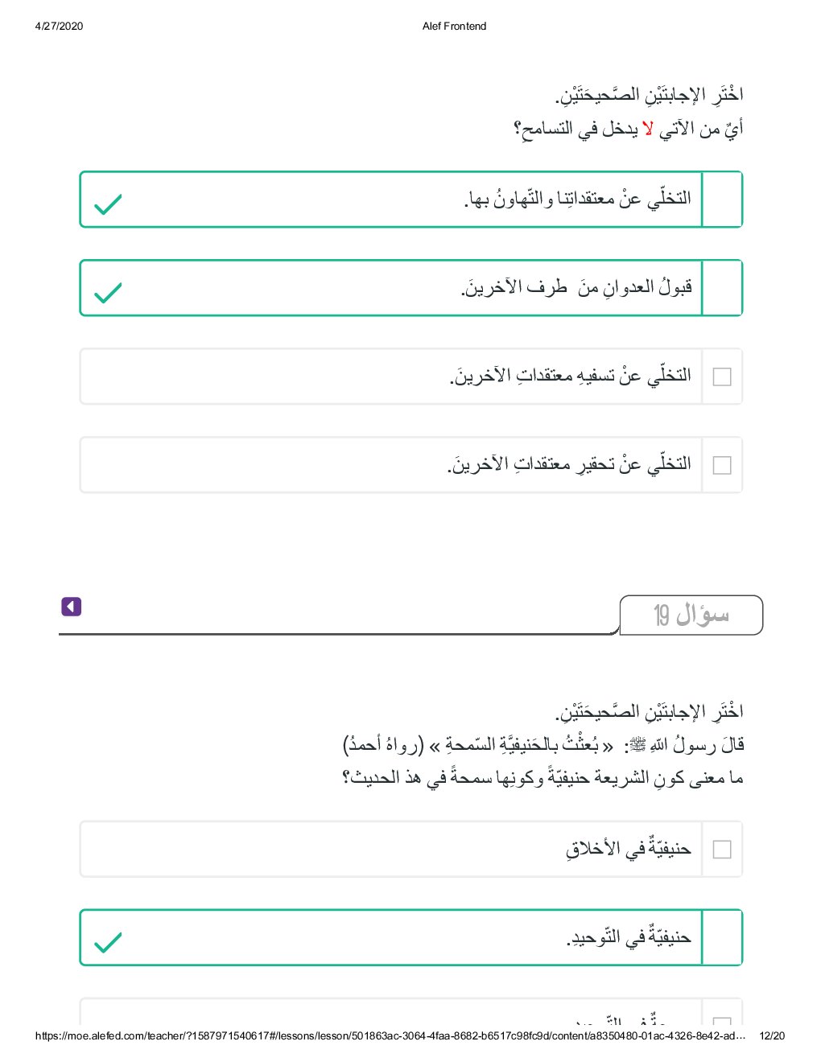Check the box for "التخلّي عنْ تسفيهِ معتقداتِ الآخرينَ"
The image size is (821, 1062).
click(722, 377)
